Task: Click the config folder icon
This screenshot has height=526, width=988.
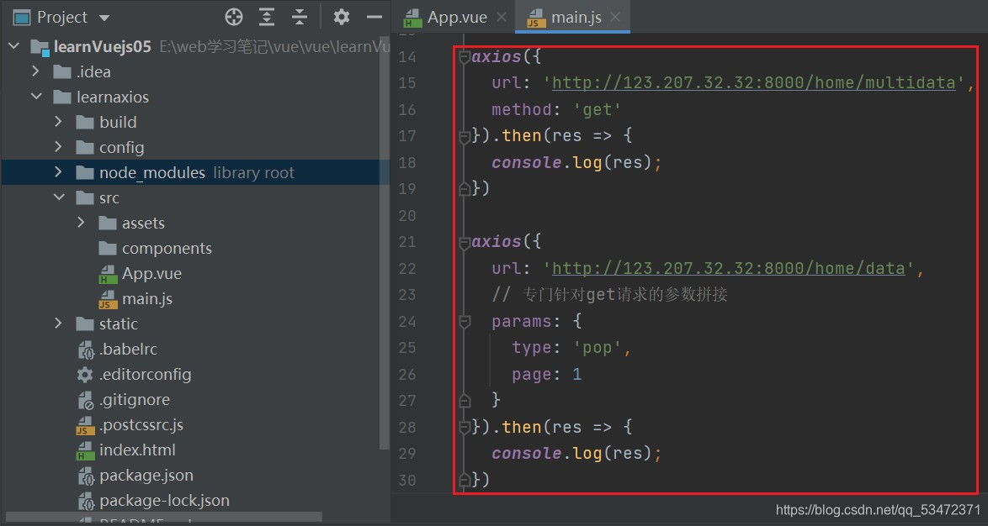Action: click(84, 147)
